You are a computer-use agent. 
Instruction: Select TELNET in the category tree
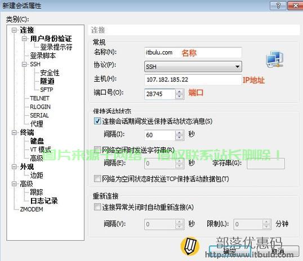39,98
